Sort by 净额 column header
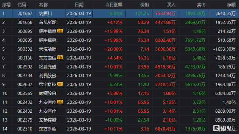 click(x=231, y=4)
